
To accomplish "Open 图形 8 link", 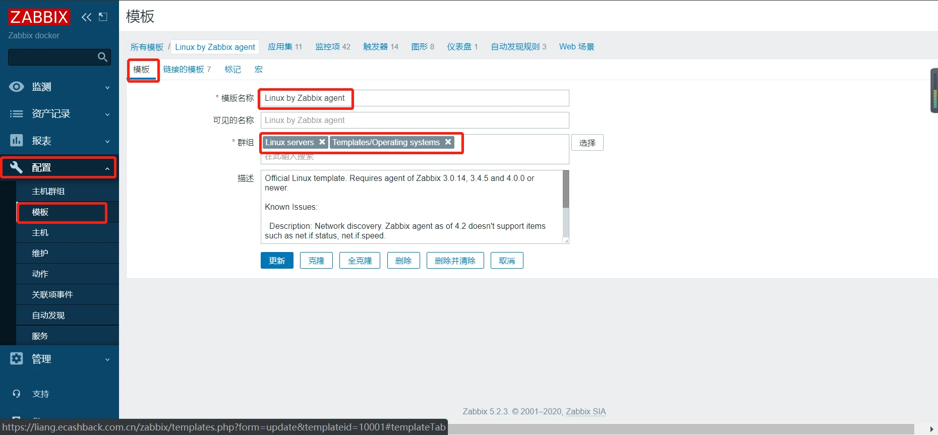I will click(423, 47).
